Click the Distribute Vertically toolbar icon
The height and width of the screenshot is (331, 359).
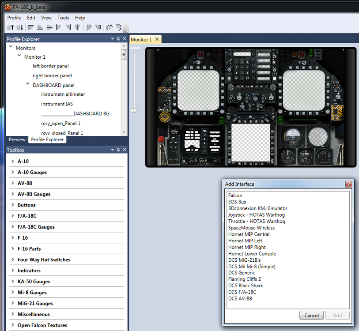click(x=119, y=27)
